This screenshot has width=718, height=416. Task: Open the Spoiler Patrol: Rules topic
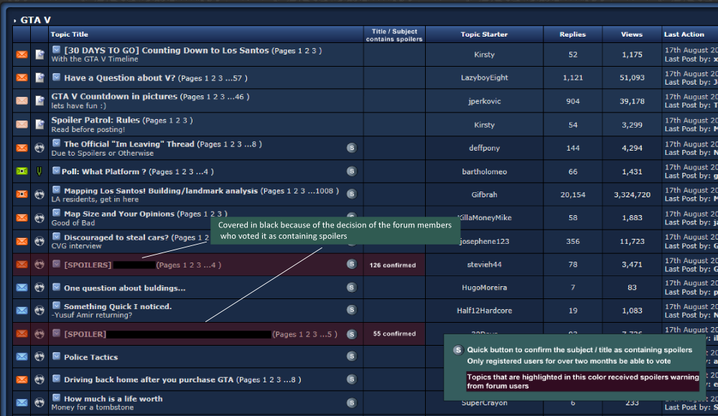click(x=95, y=120)
